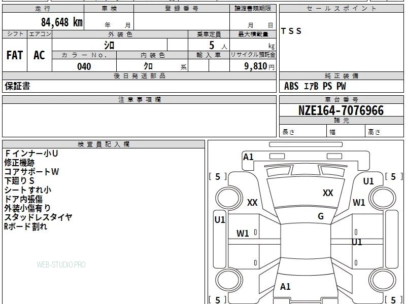
Task: Click the W1 mark on the door
Action: (x=243, y=234)
